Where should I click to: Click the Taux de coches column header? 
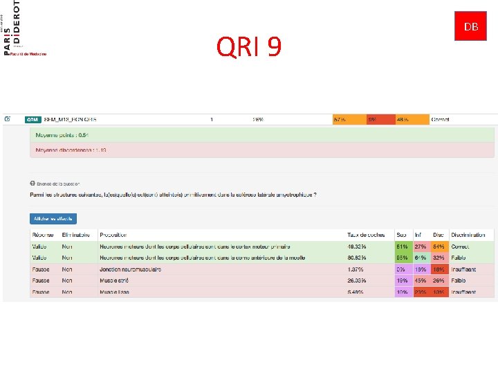pos(366,235)
